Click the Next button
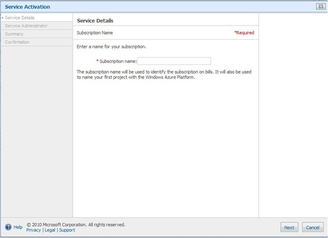 [x=289, y=227]
